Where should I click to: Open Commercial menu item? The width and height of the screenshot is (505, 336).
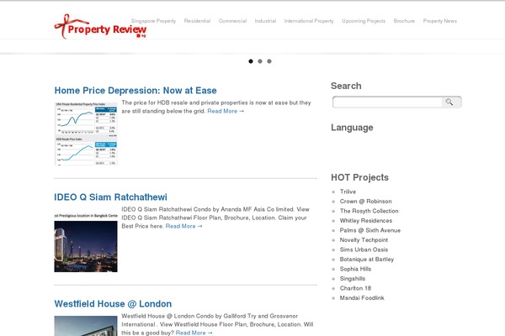[x=232, y=21]
